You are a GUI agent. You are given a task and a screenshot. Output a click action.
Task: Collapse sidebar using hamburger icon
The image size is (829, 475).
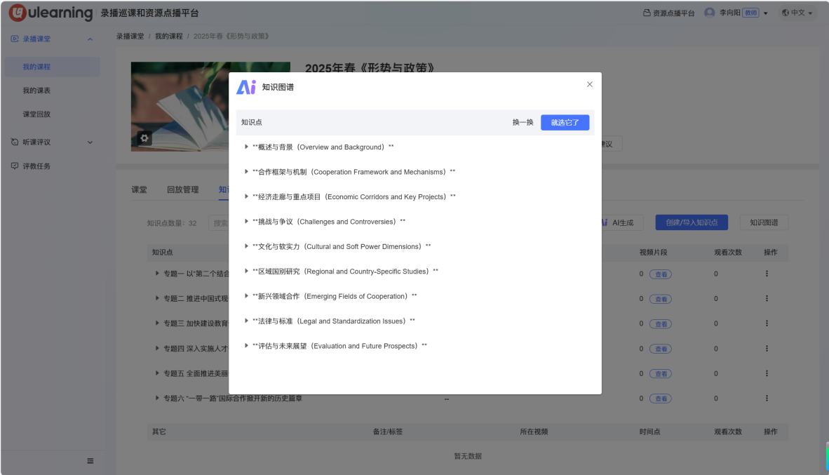point(90,460)
